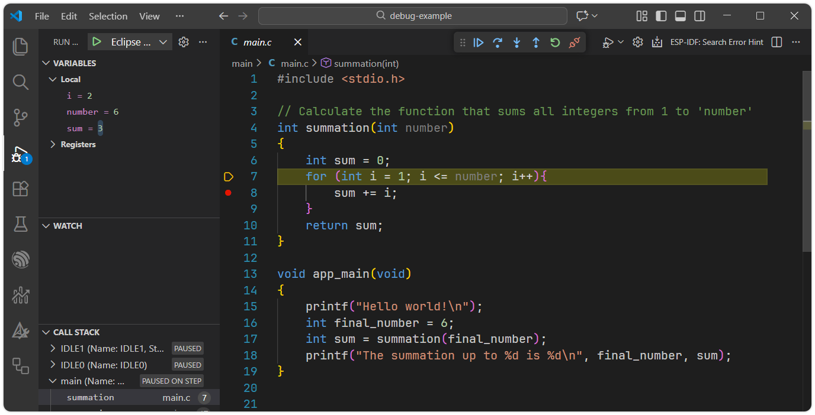
Task: Open the ESP-IDF Espressif sidebar view
Action: pyautogui.click(x=20, y=260)
